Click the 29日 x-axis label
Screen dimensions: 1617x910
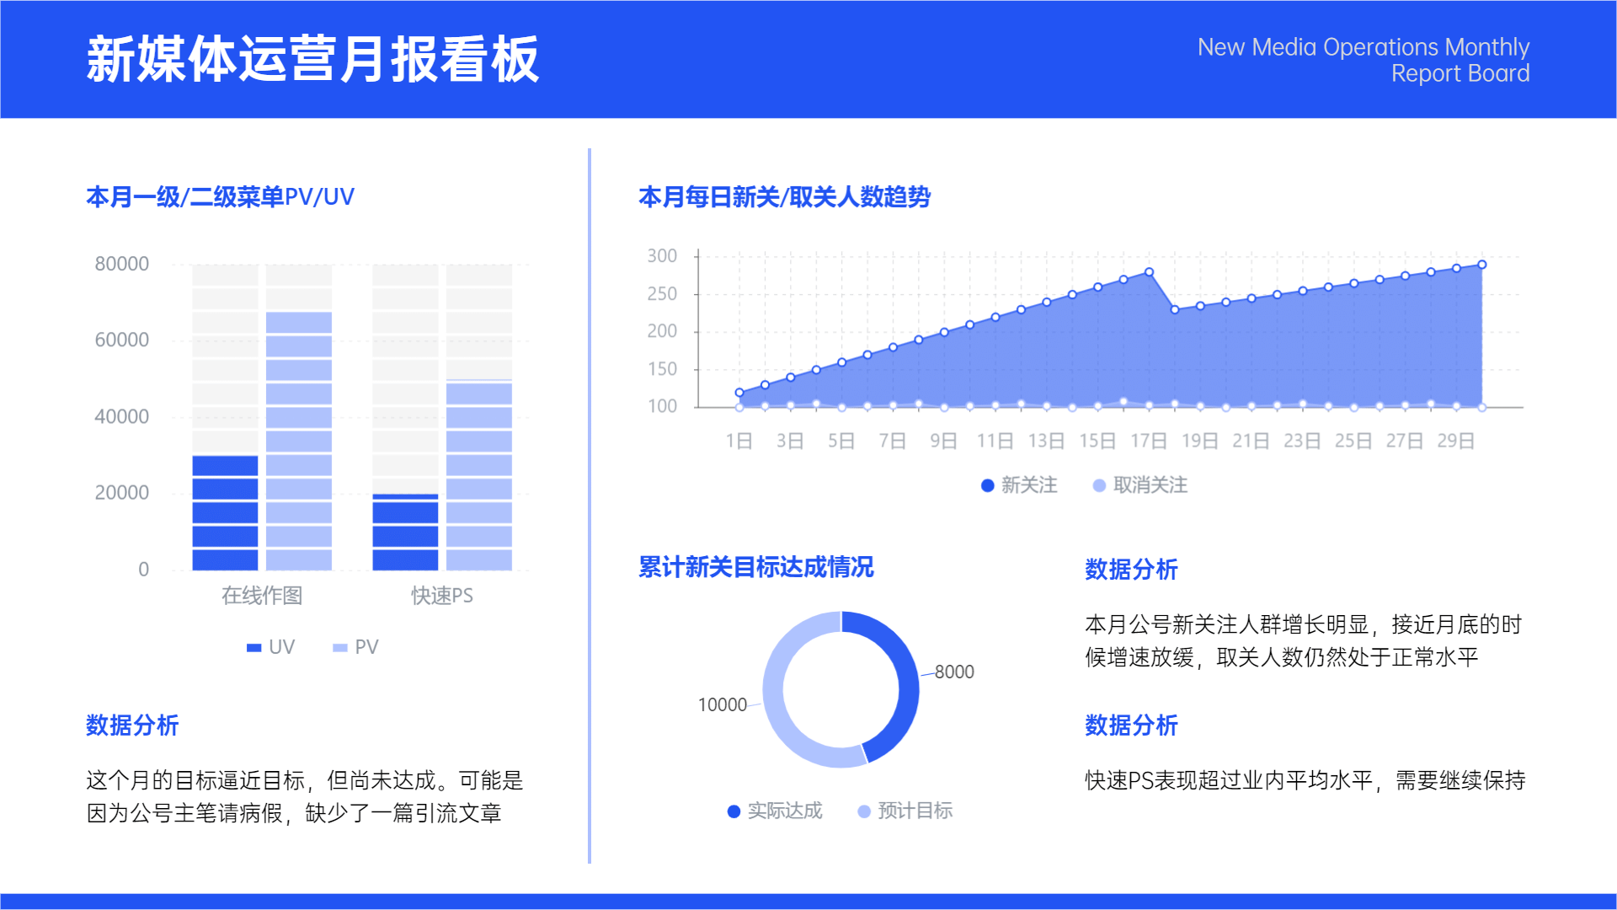point(1456,442)
